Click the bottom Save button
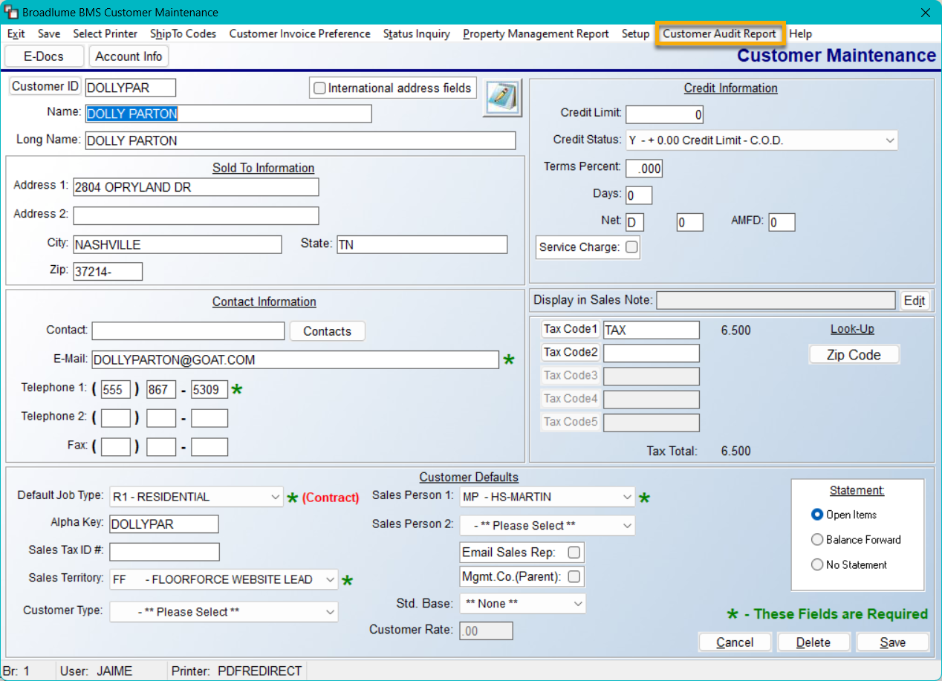Viewport: 942px width, 681px height. pyautogui.click(x=892, y=642)
